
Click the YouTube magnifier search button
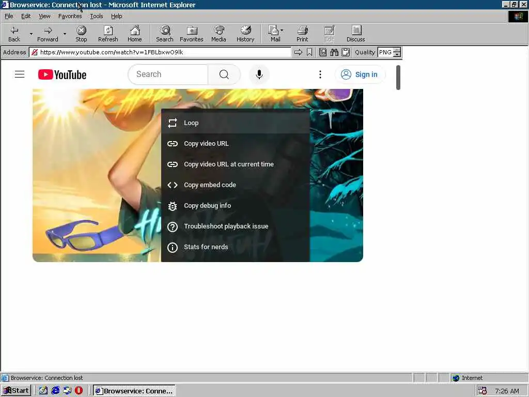224,74
